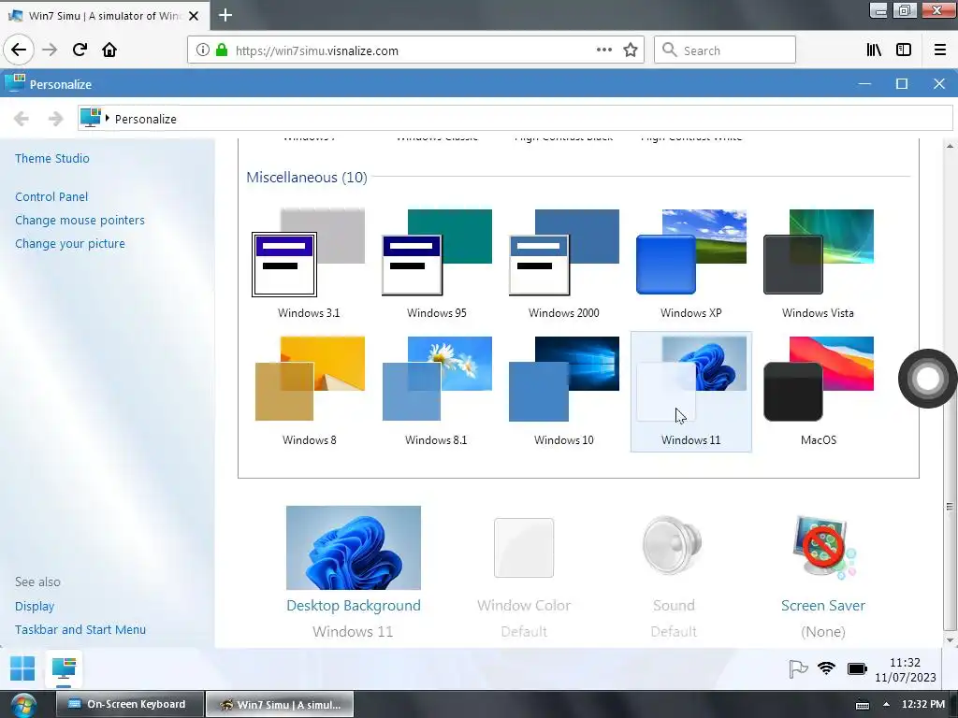The width and height of the screenshot is (958, 718).
Task: Click the Personalize taskbar icon
Action: pos(64,668)
